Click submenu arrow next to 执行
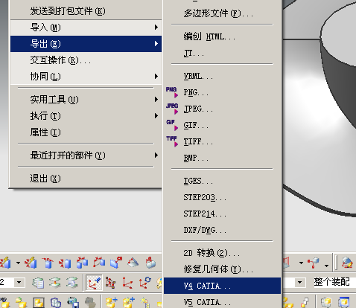This screenshot has height=308, width=356. pyautogui.click(x=156, y=116)
